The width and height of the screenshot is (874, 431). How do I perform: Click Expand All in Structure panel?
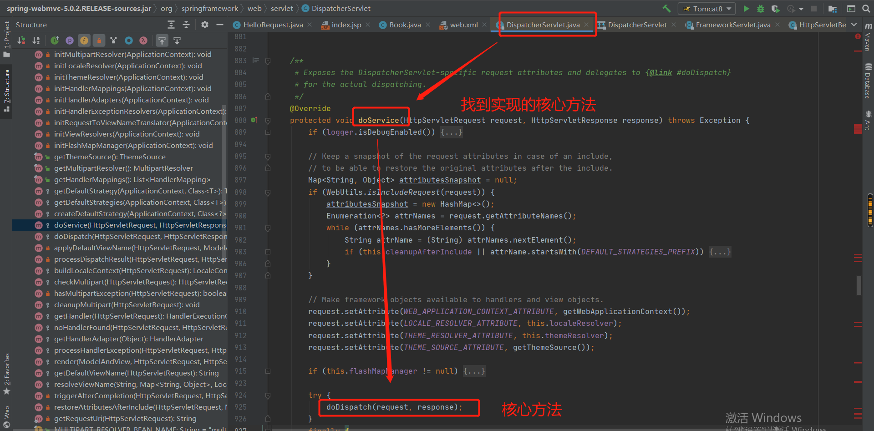[171, 25]
